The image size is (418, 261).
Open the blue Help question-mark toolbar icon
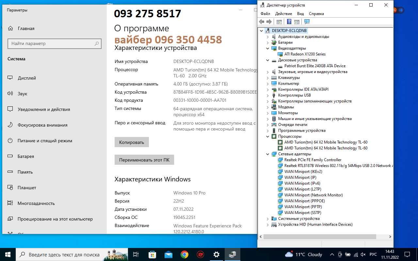(289, 22)
